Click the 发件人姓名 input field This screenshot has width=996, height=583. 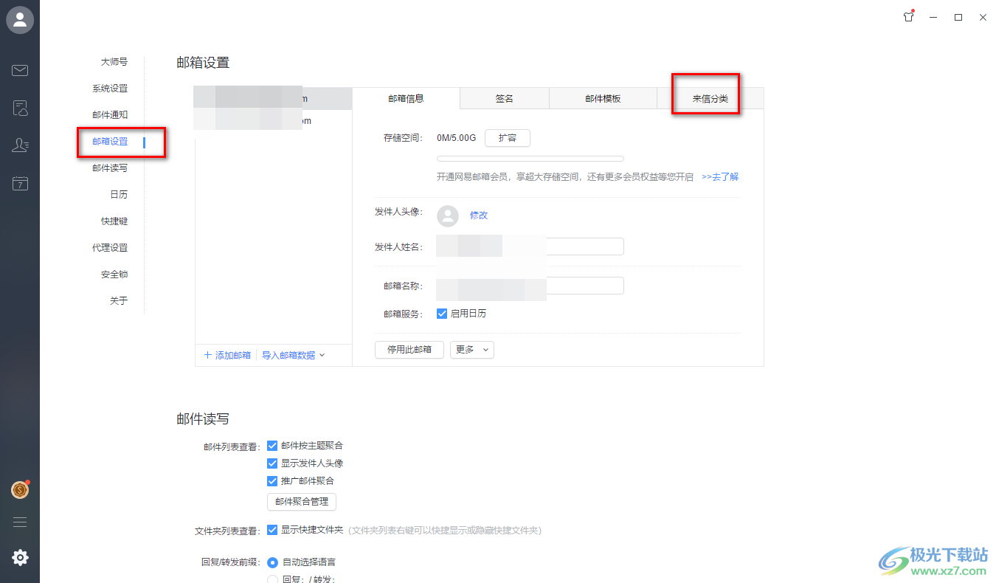pyautogui.click(x=530, y=246)
